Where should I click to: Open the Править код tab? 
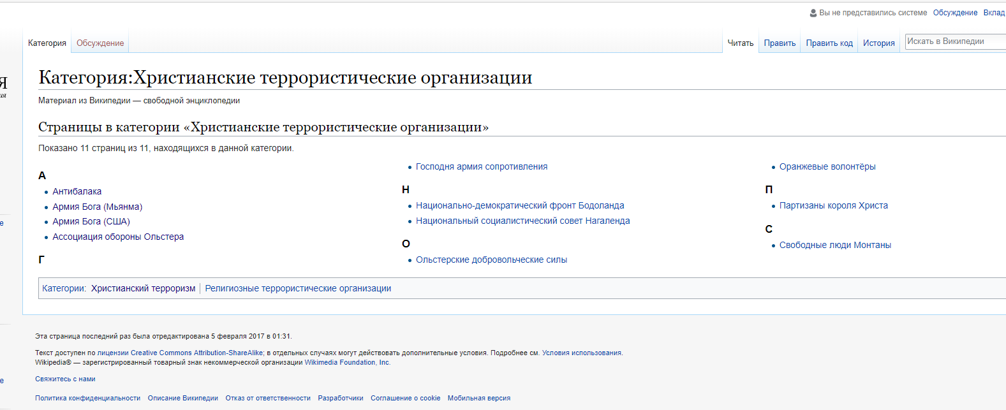pyautogui.click(x=829, y=43)
